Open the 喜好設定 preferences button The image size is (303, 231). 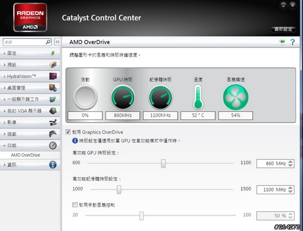pyautogui.click(x=283, y=29)
